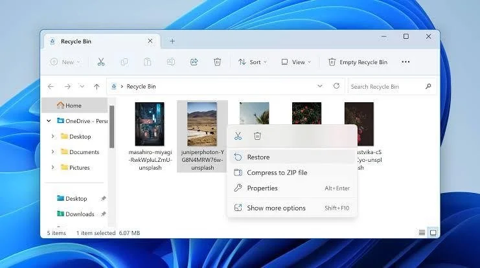This screenshot has width=480, height=268.
Task: Maximize the Recycle Bin window
Action: point(406,36)
